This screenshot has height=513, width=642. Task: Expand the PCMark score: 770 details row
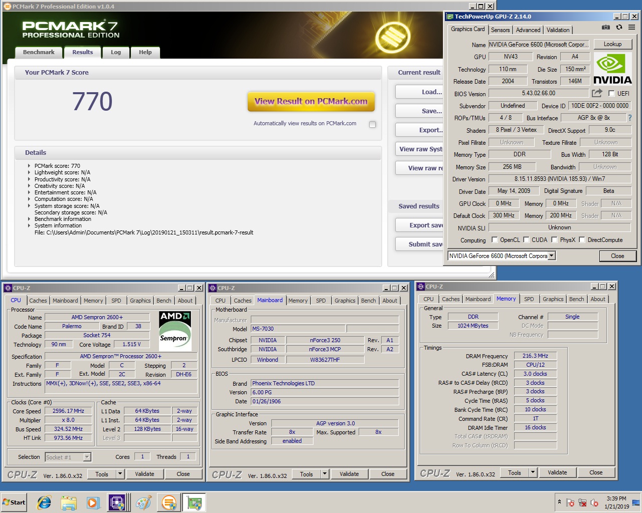(x=29, y=166)
